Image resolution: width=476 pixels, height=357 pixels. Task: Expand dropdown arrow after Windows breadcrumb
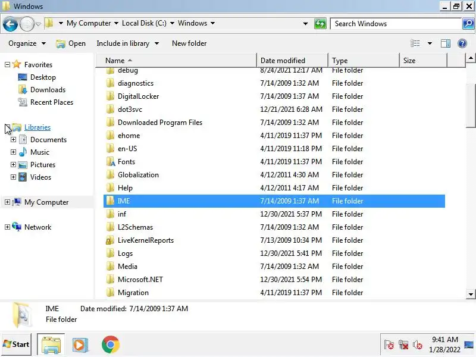coord(212,23)
